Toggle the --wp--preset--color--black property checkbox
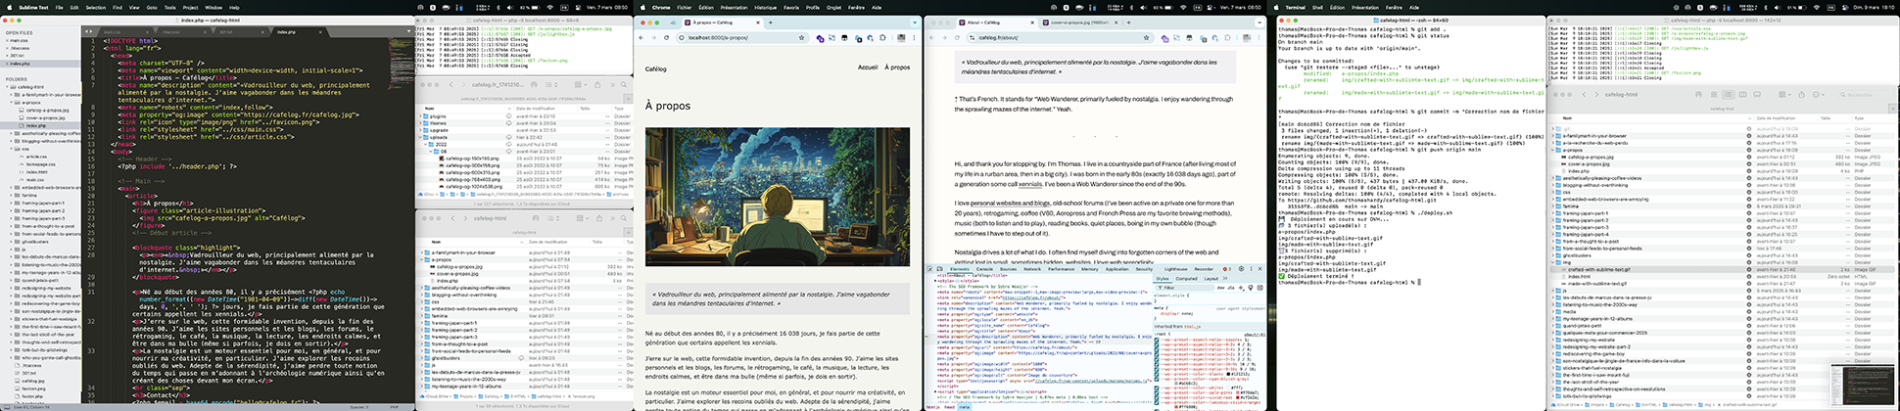 tap(1157, 374)
